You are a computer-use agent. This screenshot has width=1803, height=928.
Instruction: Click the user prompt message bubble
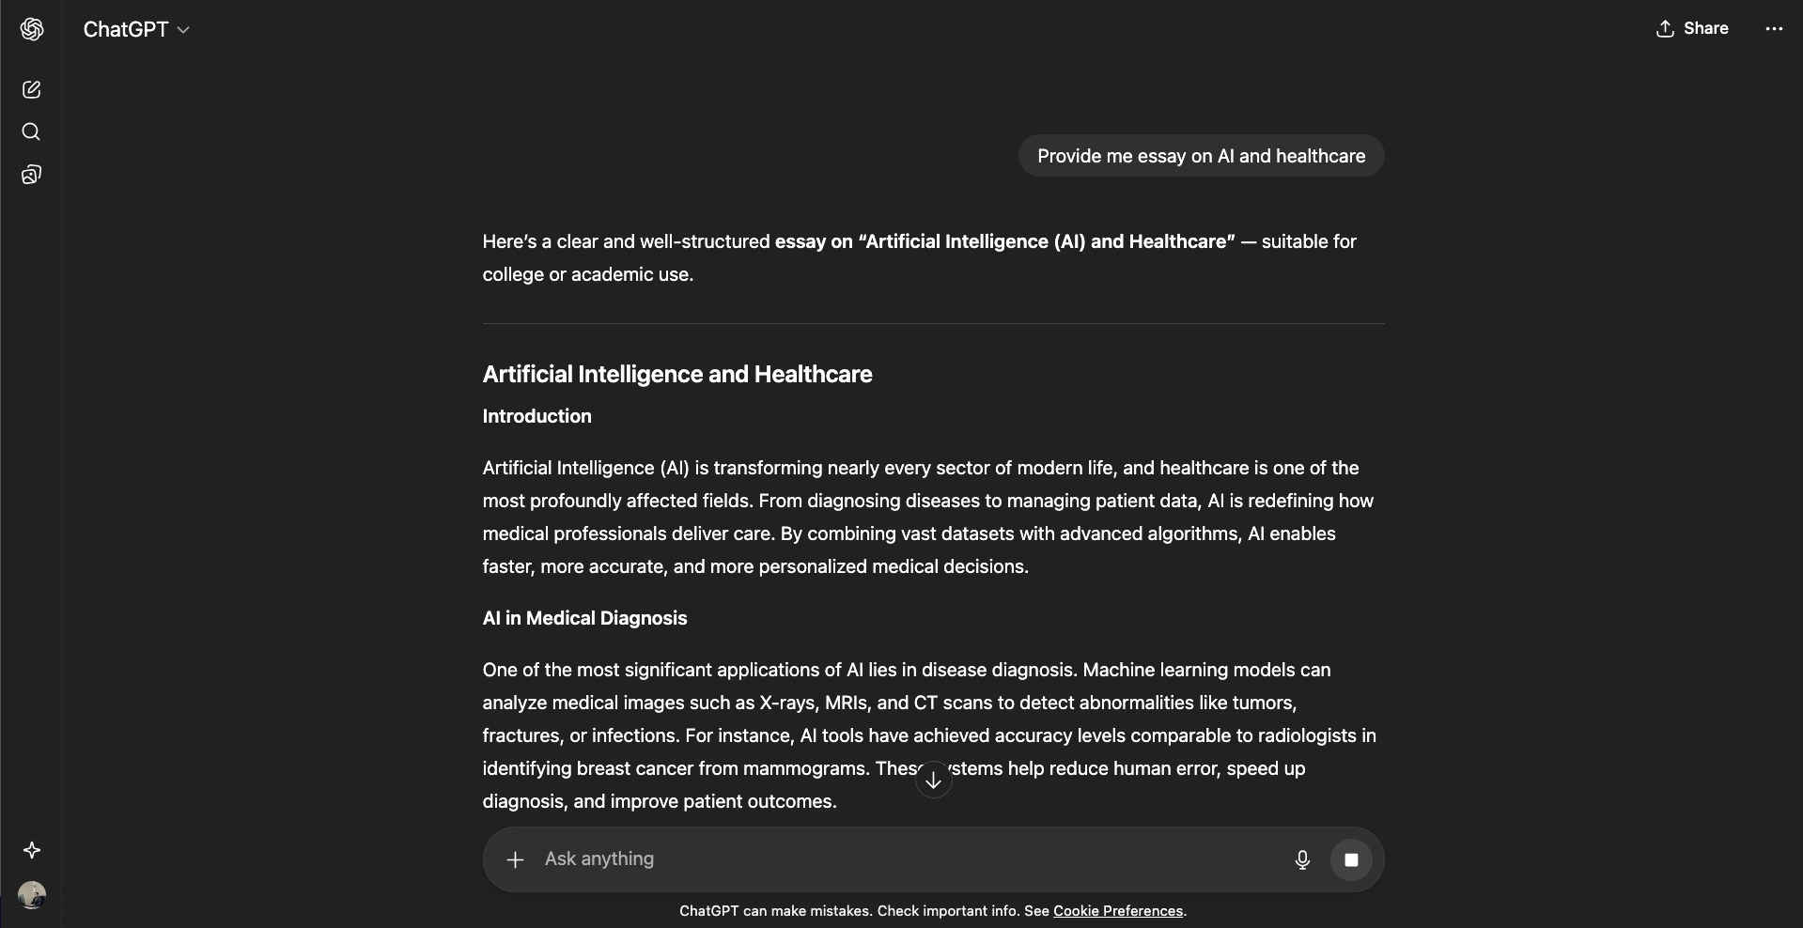[1201, 156]
